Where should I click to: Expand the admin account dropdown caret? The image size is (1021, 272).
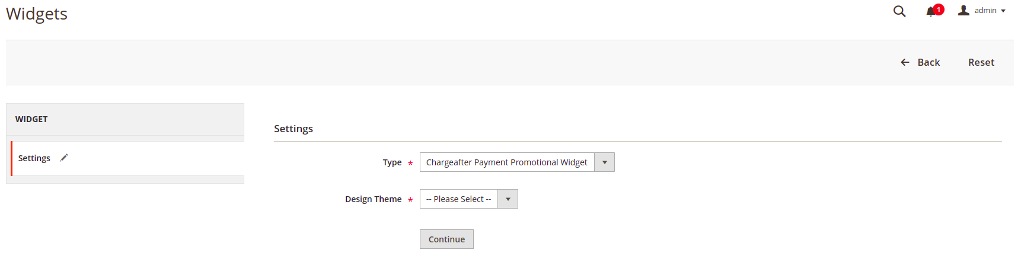point(1003,11)
